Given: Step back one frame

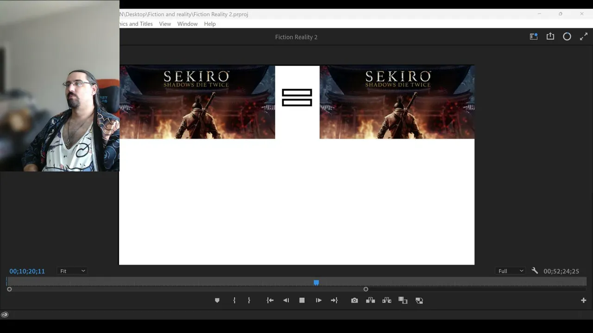Looking at the screenshot, I should (286, 301).
